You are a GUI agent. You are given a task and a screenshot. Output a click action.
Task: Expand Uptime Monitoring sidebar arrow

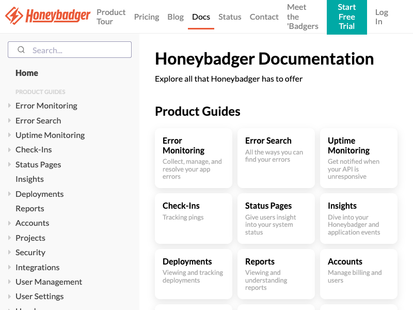click(x=9, y=135)
